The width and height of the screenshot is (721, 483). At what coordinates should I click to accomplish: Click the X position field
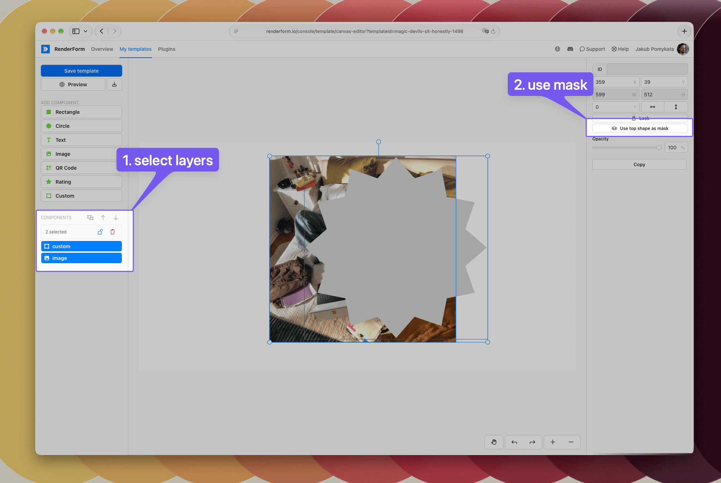[x=616, y=82]
